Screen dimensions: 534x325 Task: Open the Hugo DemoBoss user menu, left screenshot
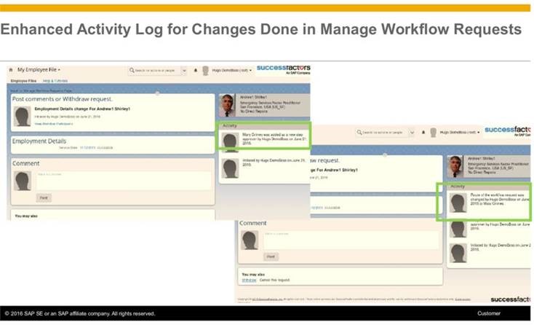click(x=232, y=70)
